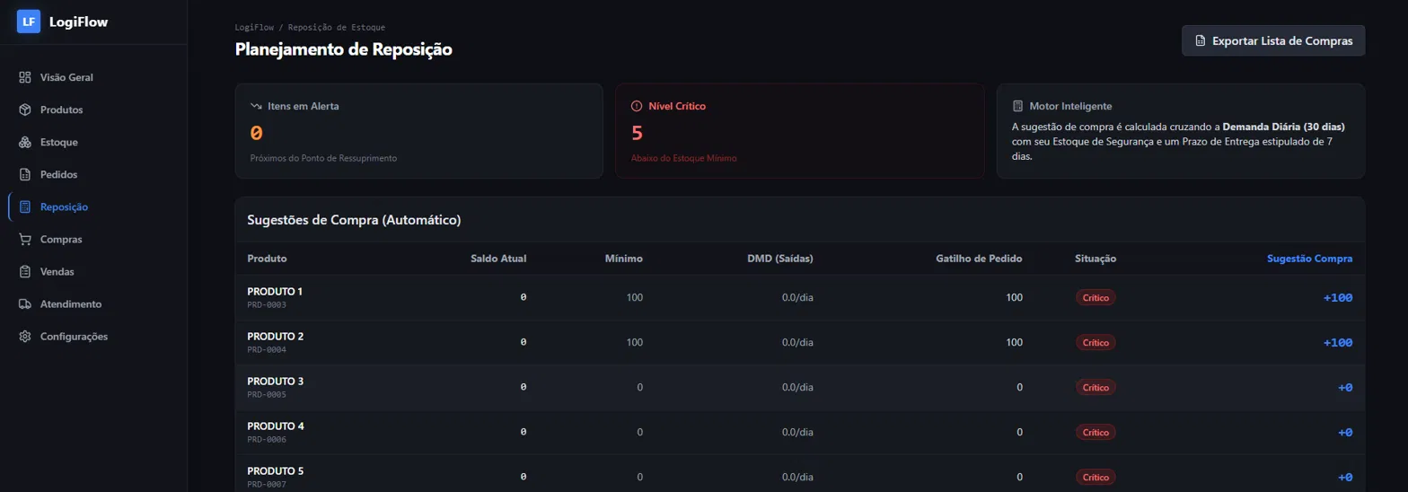Click the Produto column header
1408x492 pixels.
[267, 259]
